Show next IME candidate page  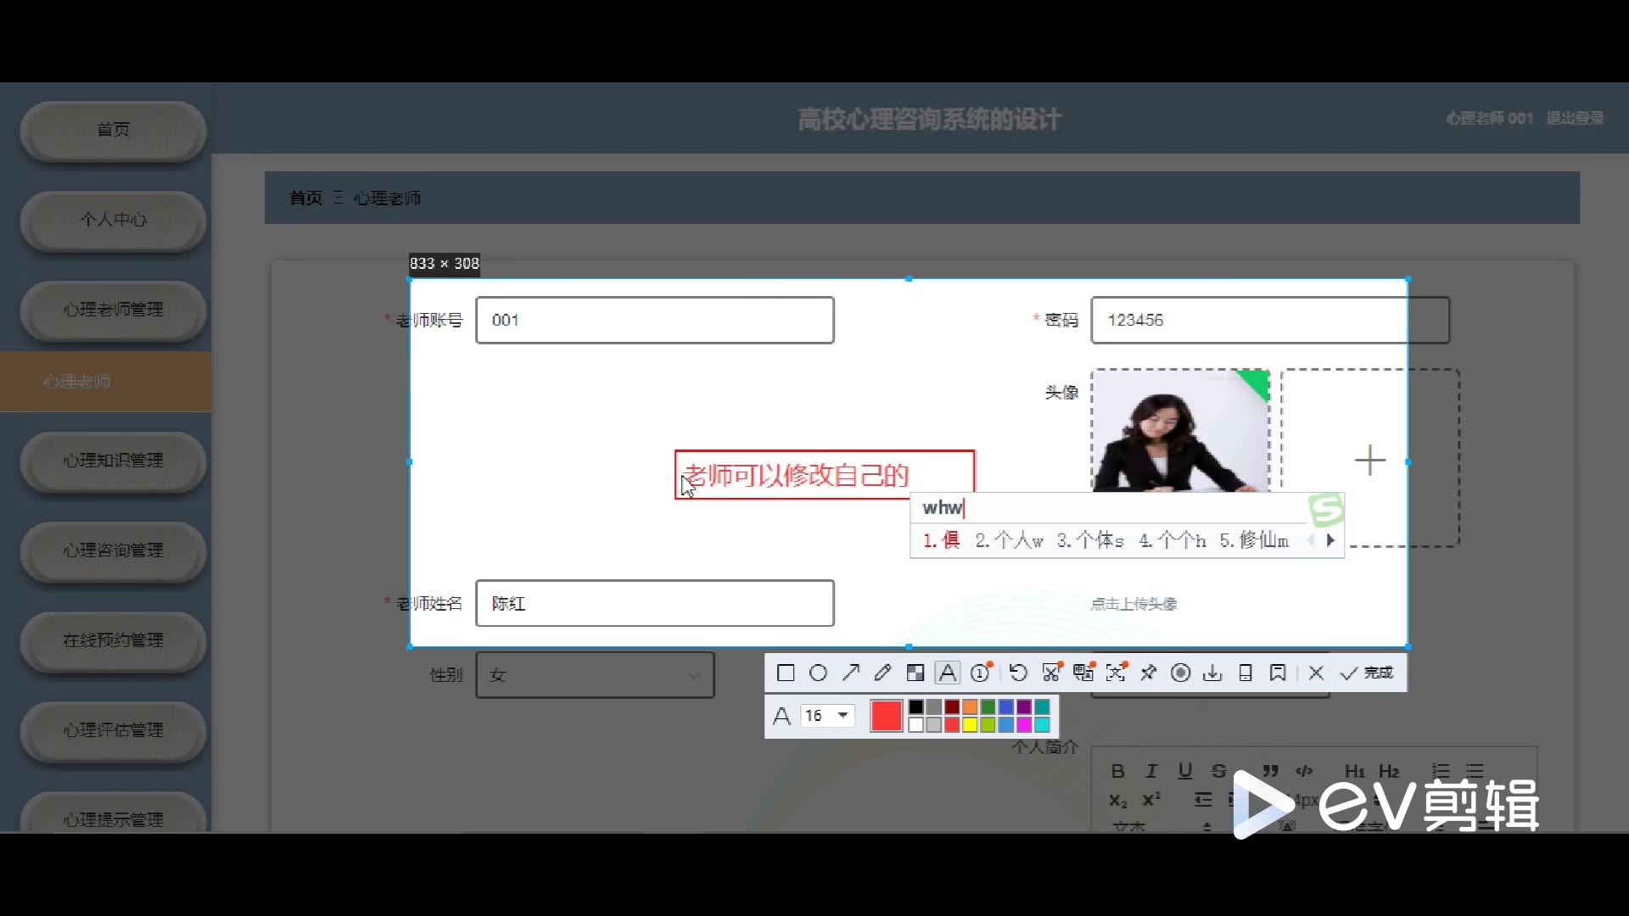pos(1330,540)
